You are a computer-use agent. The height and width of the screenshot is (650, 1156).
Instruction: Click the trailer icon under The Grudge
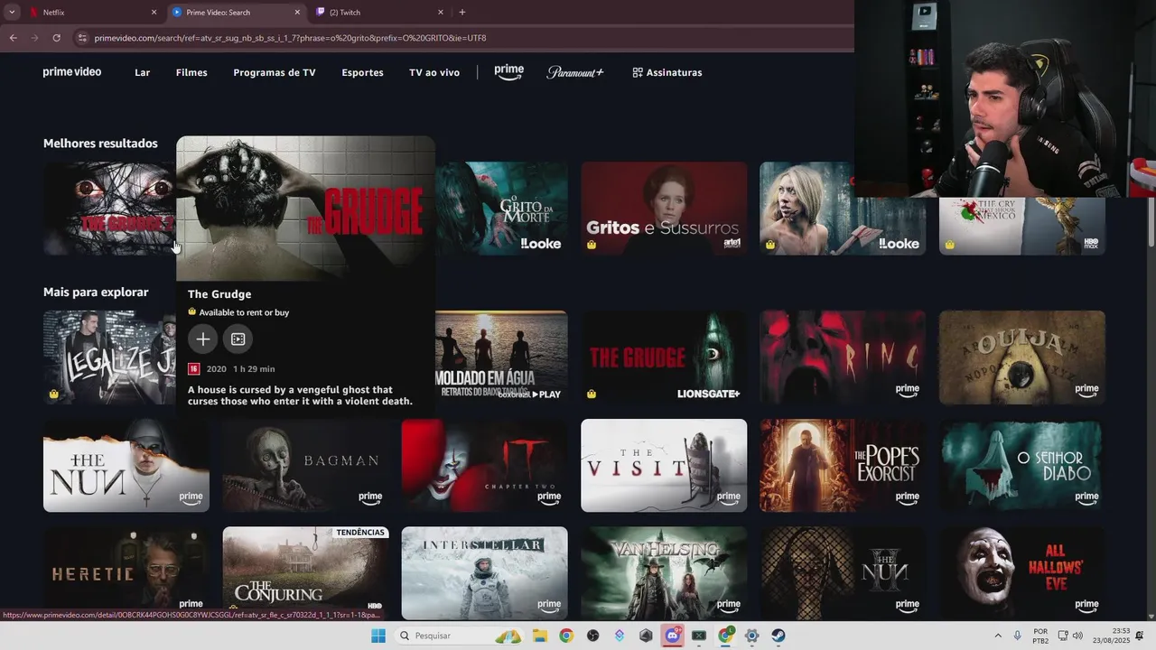tap(238, 339)
